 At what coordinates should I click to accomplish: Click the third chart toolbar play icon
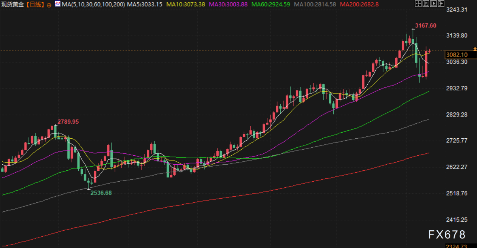pyautogui.click(x=433, y=4)
